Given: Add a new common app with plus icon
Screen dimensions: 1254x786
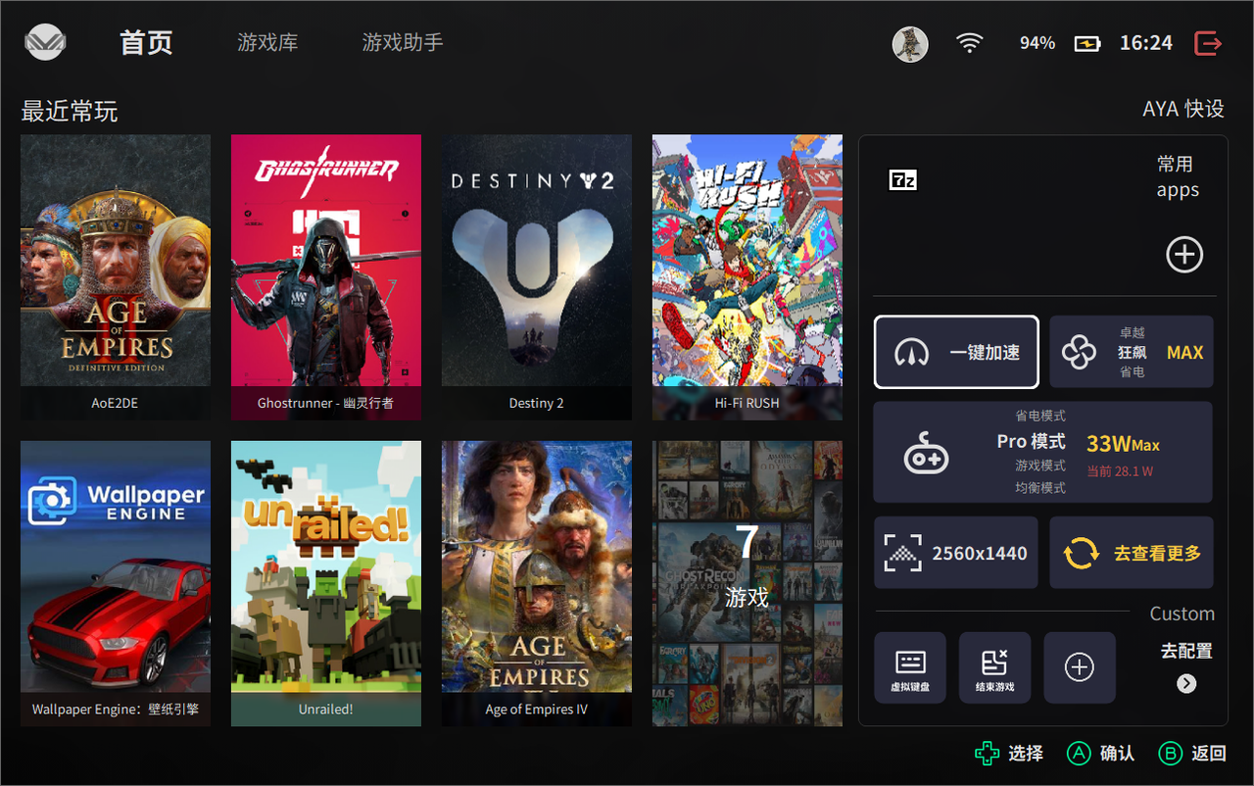Looking at the screenshot, I should coord(1184,255).
